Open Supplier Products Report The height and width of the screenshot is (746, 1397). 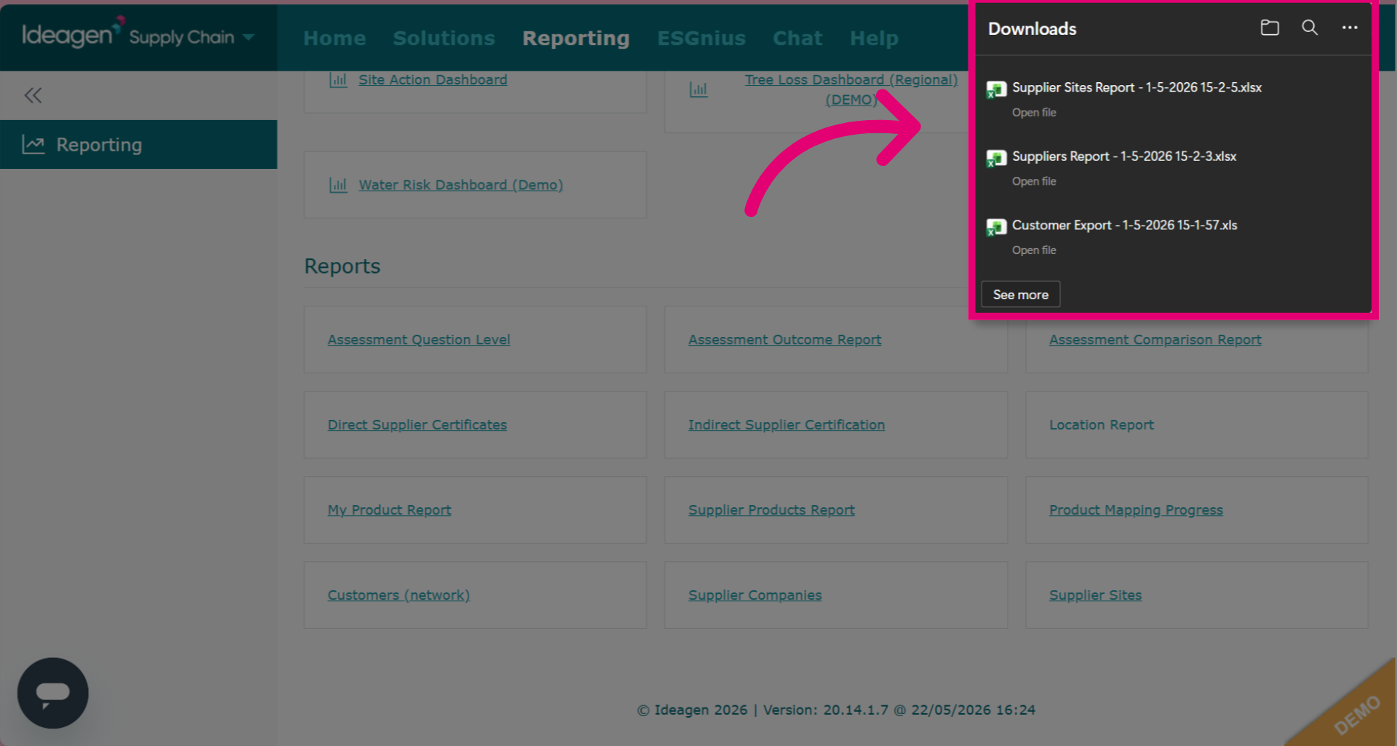point(771,510)
